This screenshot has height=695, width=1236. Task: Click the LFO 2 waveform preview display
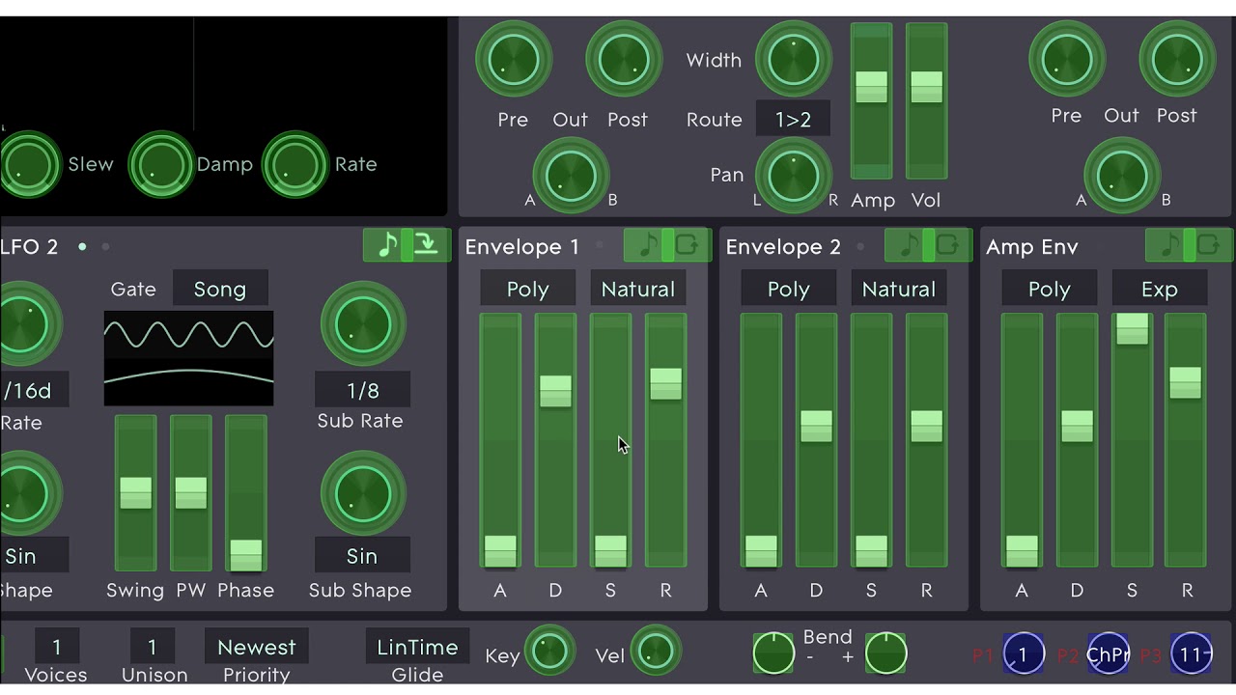(189, 358)
